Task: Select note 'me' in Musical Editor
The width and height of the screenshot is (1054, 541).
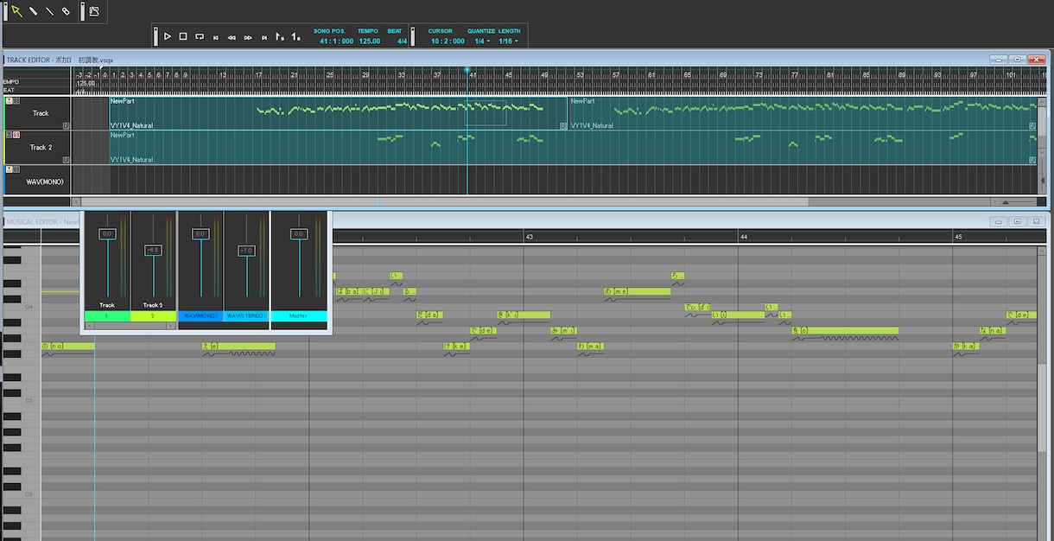Action: 638,292
